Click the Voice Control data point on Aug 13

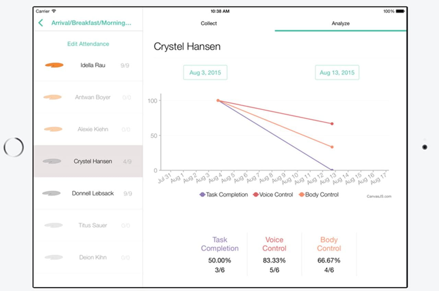(x=332, y=124)
